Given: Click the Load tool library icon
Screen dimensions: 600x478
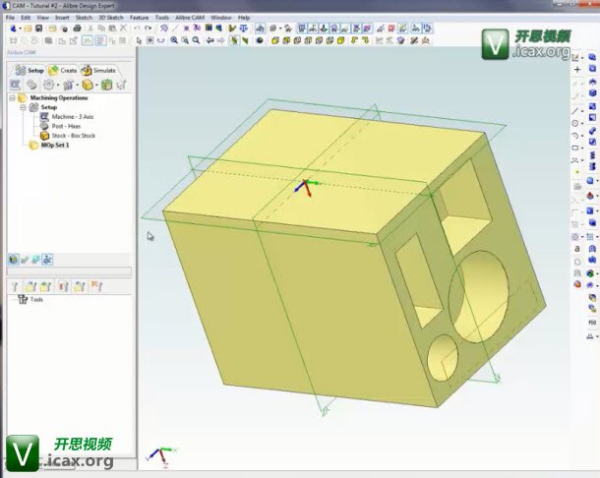Looking at the screenshot, I should tap(30, 286).
